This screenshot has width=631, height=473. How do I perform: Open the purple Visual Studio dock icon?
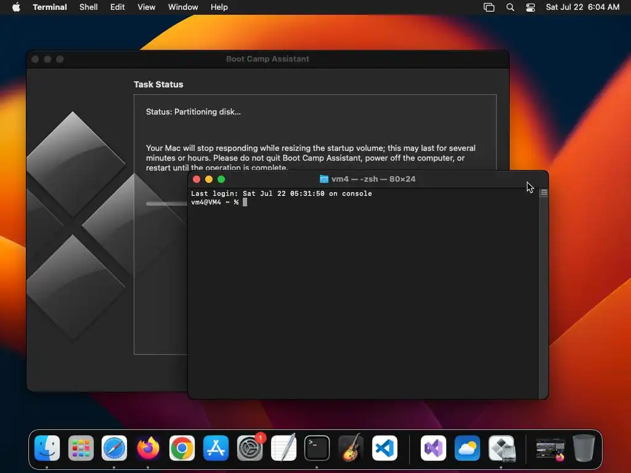433,448
